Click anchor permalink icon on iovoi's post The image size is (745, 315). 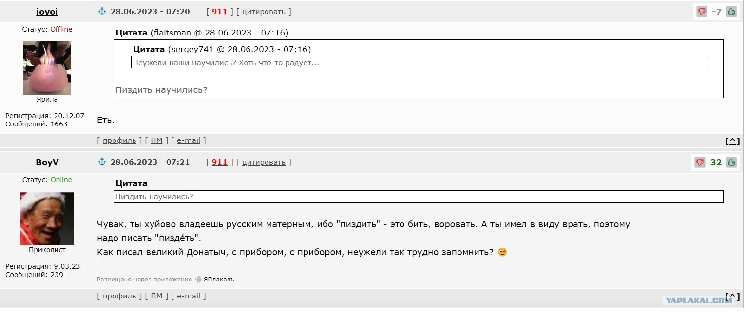click(x=102, y=11)
